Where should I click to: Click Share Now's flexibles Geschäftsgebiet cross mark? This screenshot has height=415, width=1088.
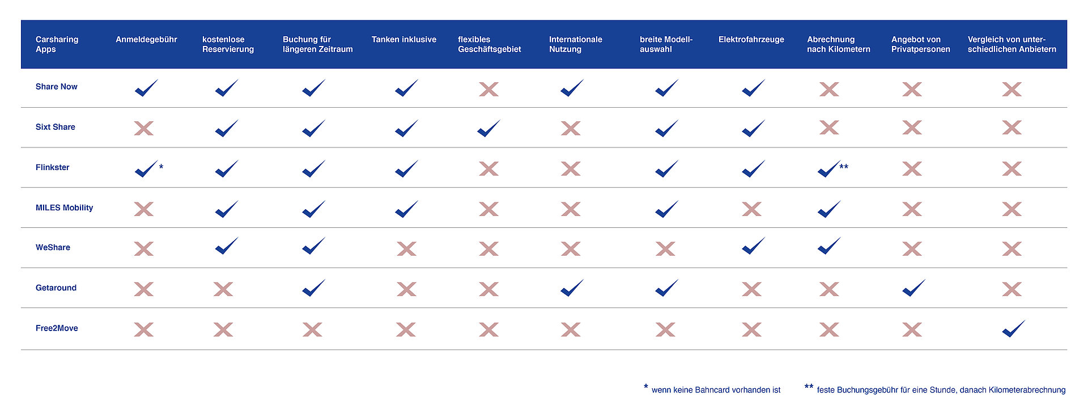[488, 89]
